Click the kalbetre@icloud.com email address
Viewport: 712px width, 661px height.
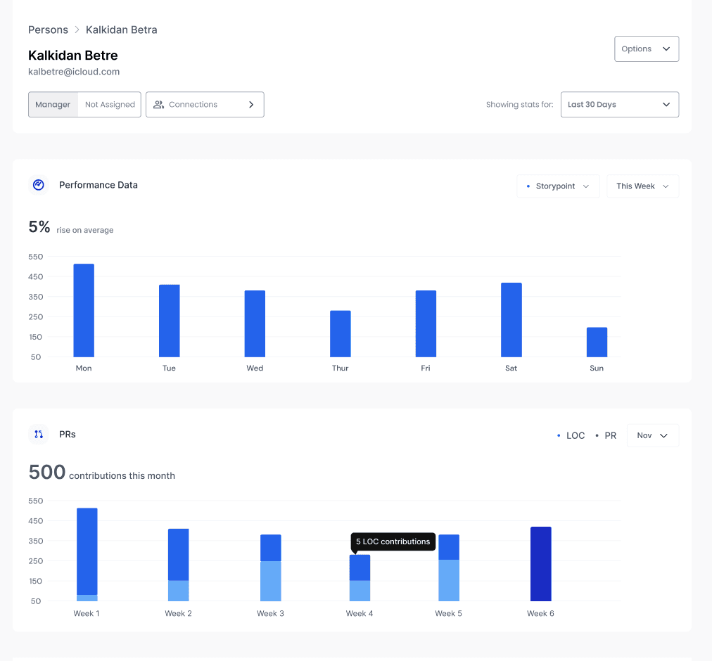point(74,72)
